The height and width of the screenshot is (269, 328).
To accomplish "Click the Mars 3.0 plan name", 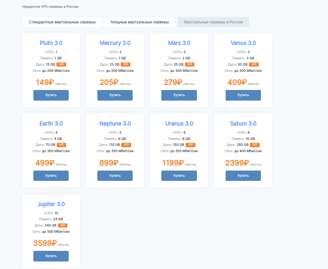I will coord(179,43).
